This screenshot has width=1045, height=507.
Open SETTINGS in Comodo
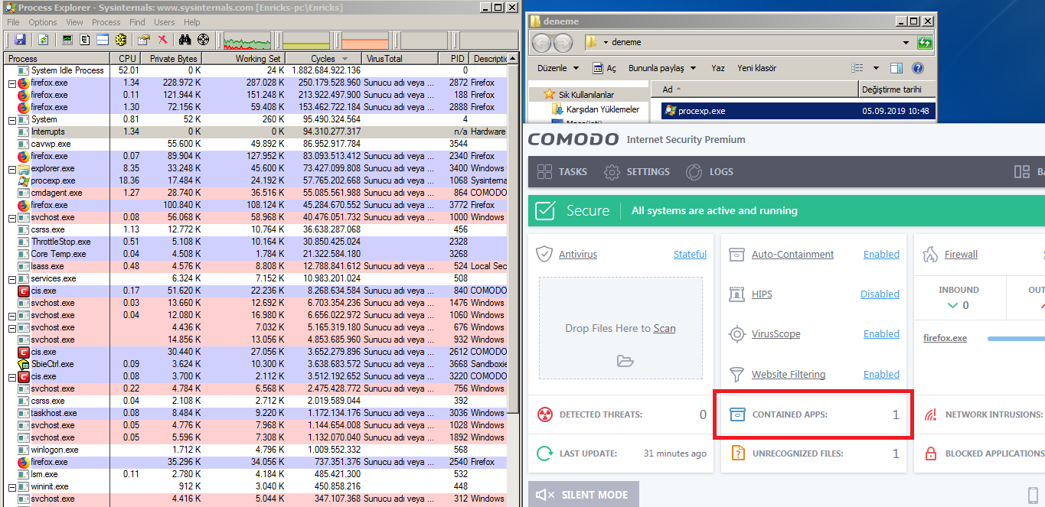(636, 171)
